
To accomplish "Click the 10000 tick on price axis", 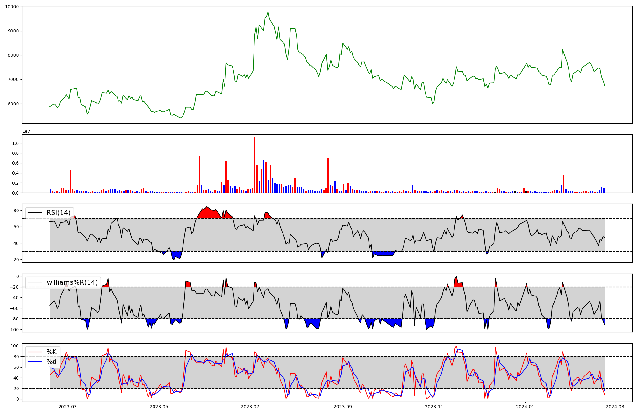I will [x=12, y=7].
